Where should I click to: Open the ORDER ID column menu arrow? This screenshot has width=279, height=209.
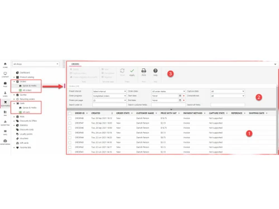click(87, 113)
